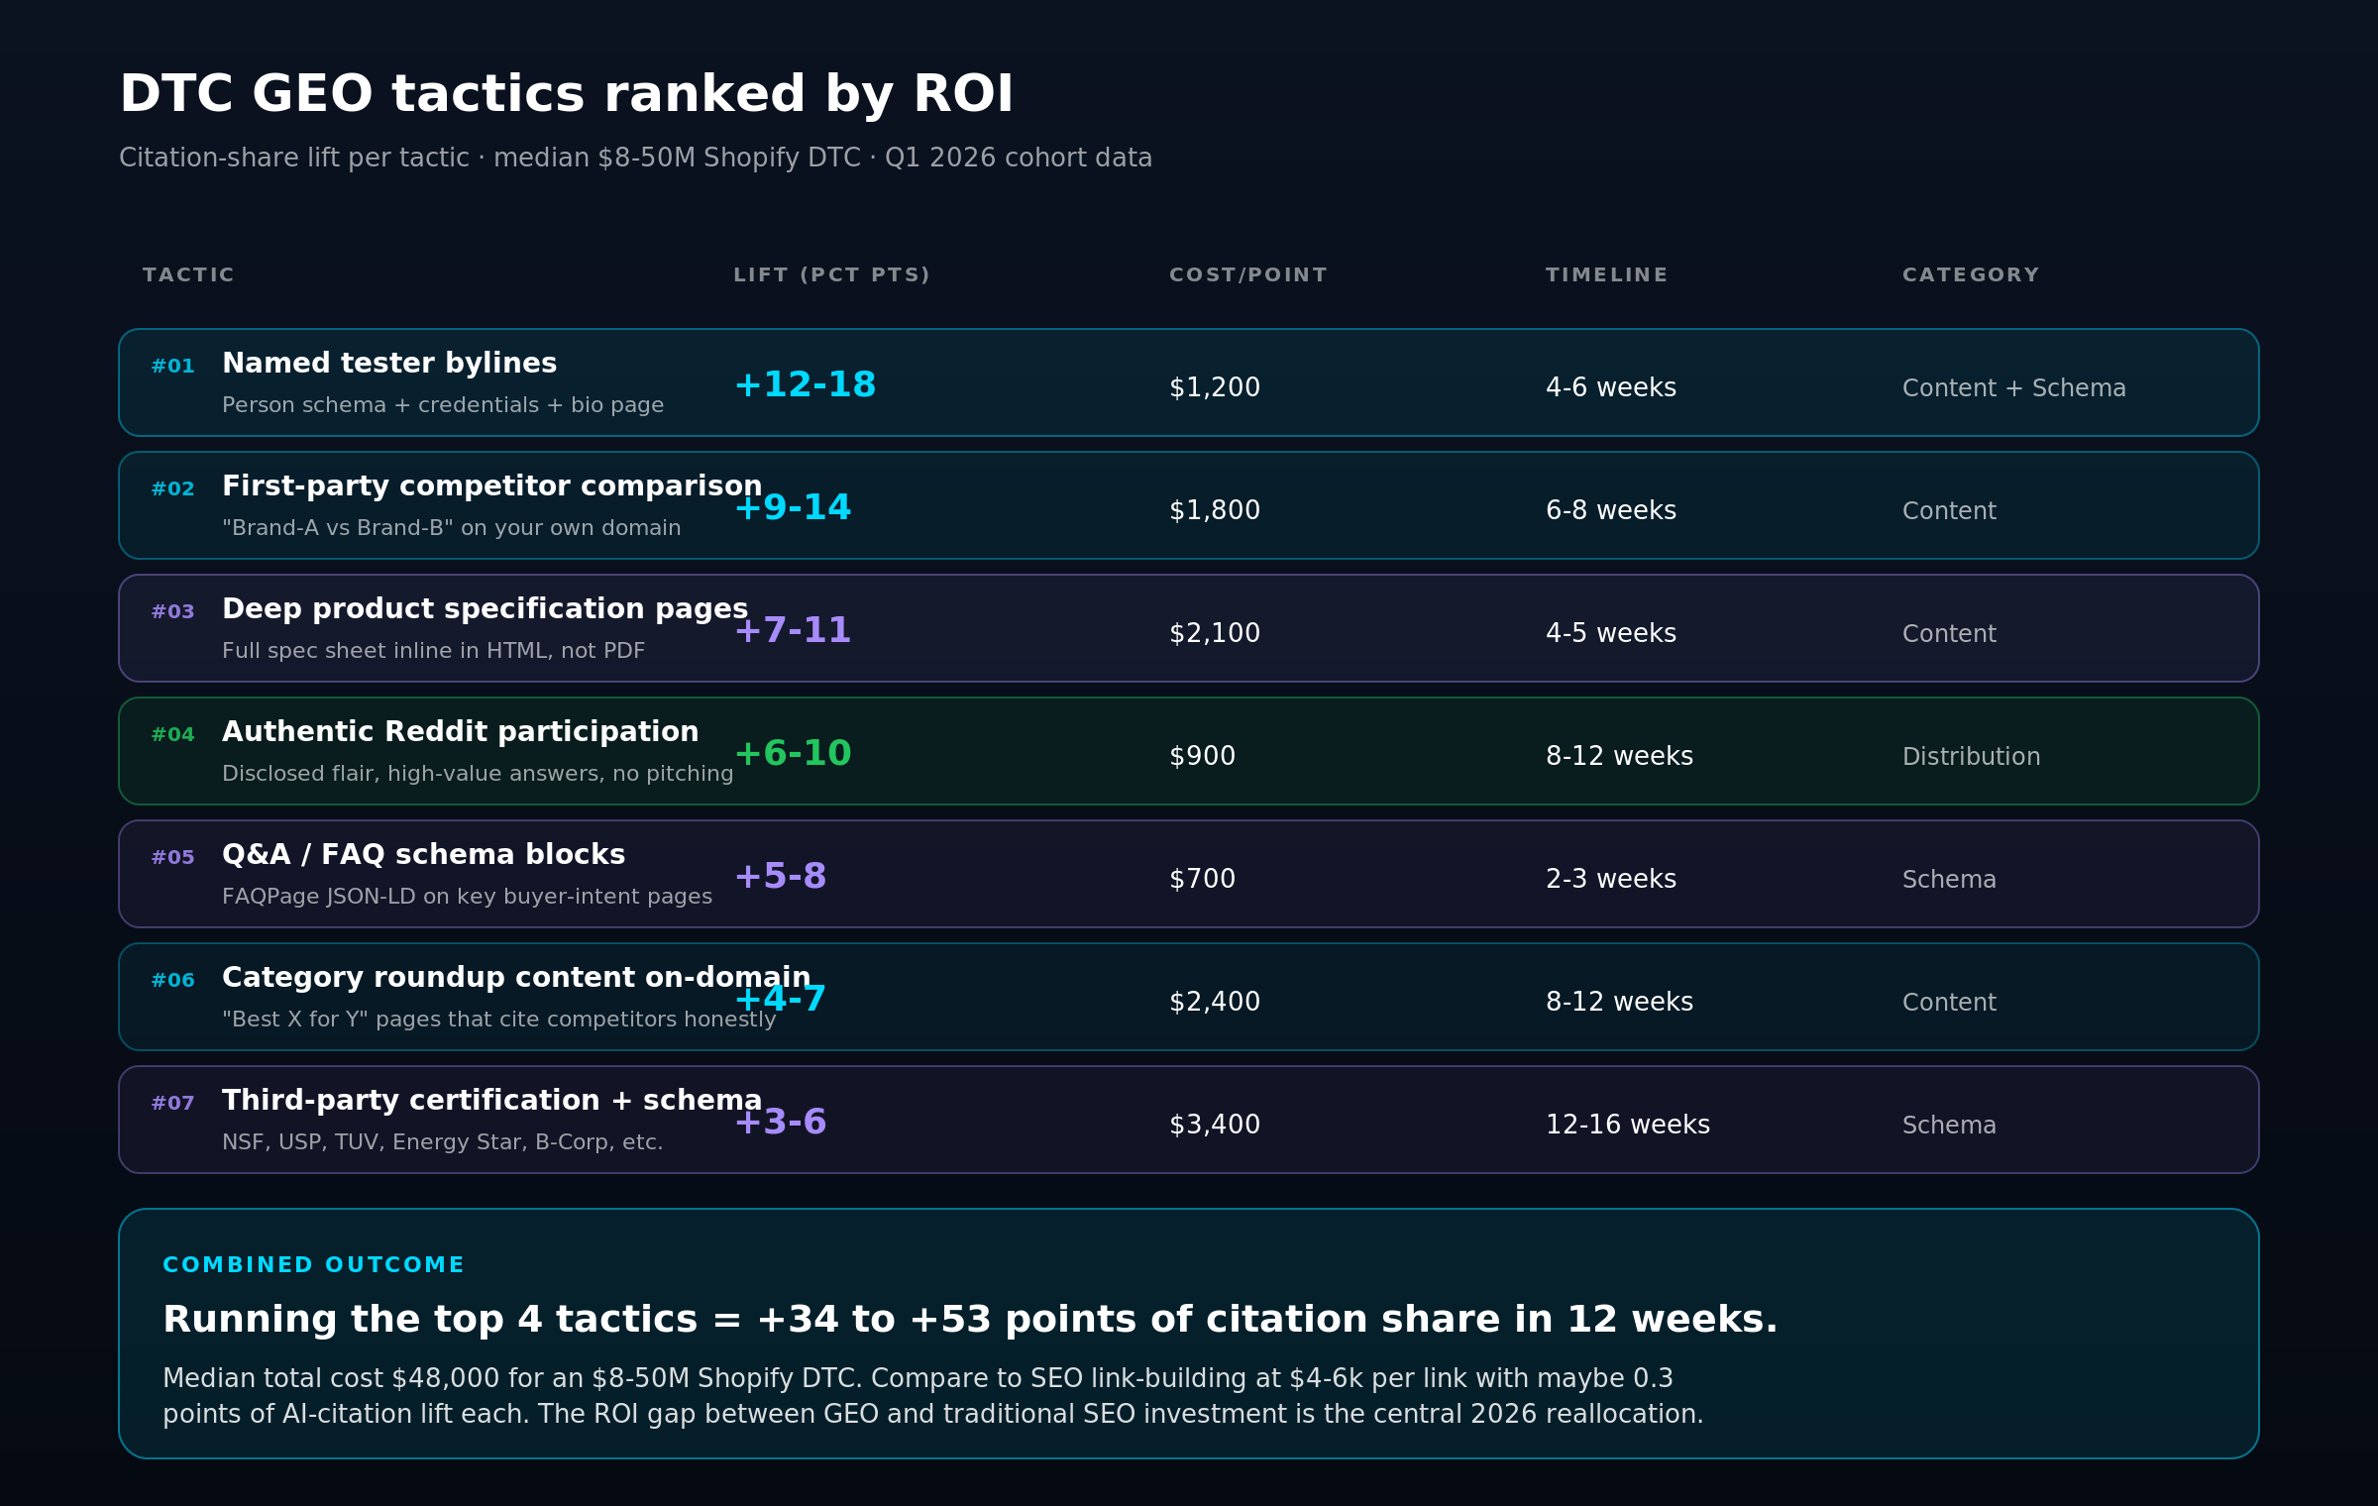
Task: Click the 'Best X for Y' description text
Action: [499, 1020]
